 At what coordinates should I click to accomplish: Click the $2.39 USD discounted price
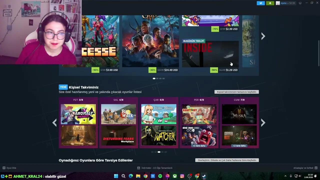[x=231, y=29]
